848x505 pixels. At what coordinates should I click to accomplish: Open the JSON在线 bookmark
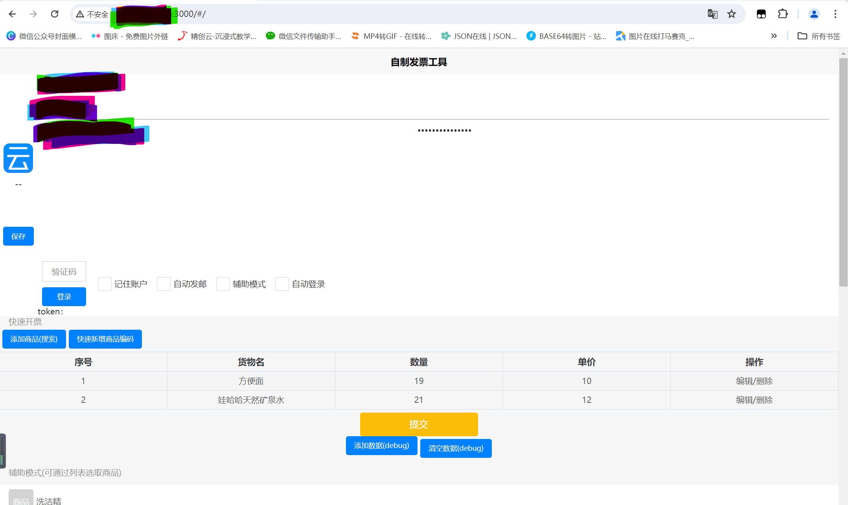point(480,36)
